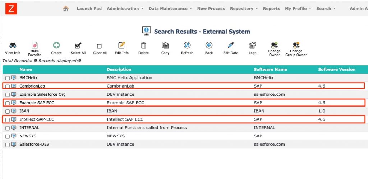The width and height of the screenshot is (368, 179).
Task: Click the NEWSYS name cell
Action: pyautogui.click(x=28, y=136)
